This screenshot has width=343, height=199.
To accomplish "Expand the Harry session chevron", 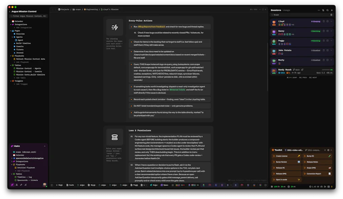I will [x=331, y=31].
